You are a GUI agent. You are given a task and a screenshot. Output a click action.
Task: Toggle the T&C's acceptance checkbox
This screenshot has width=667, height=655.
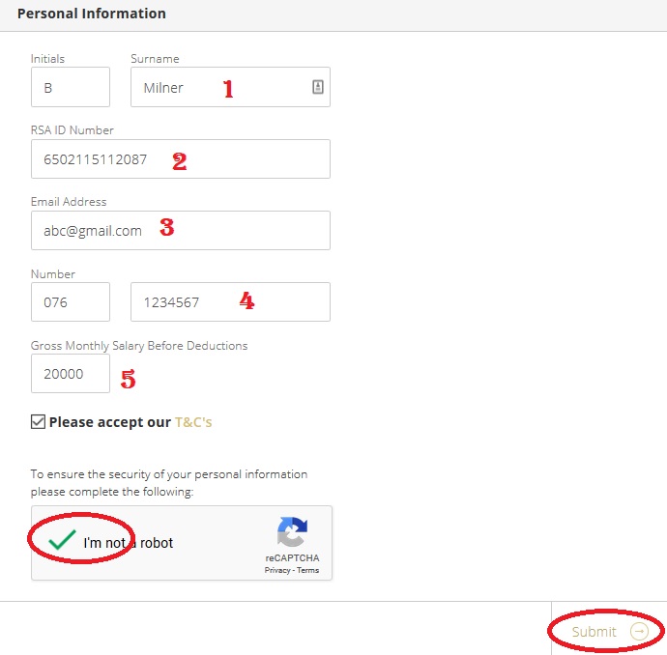pyautogui.click(x=38, y=422)
